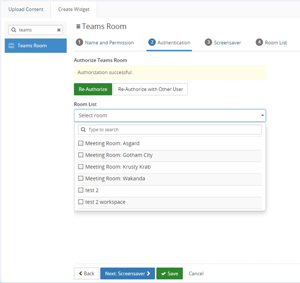Click the caret arrow of the room dropdown

[263, 116]
